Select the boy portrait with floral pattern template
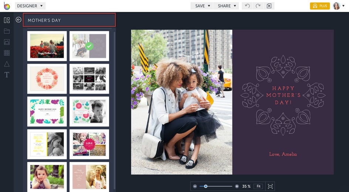Screen dimensions: 349x192 coord(89,112)
